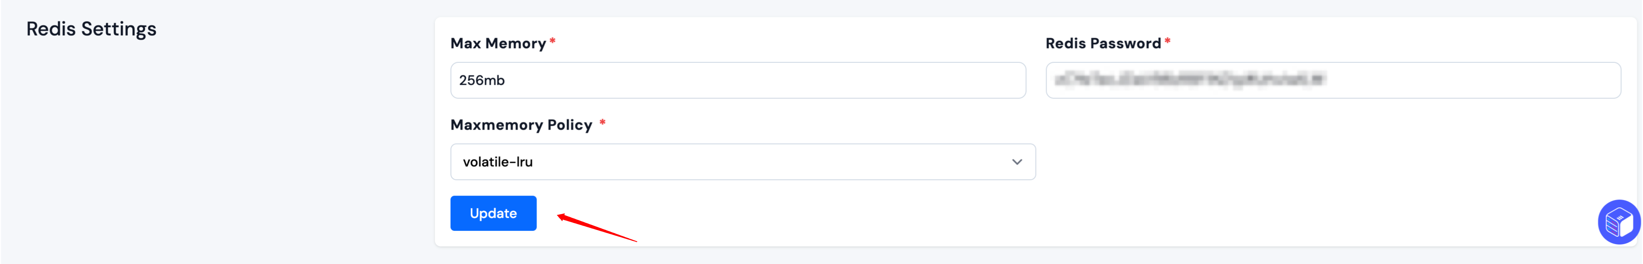1643x264 pixels.
Task: Click the Update button
Action: click(x=493, y=213)
